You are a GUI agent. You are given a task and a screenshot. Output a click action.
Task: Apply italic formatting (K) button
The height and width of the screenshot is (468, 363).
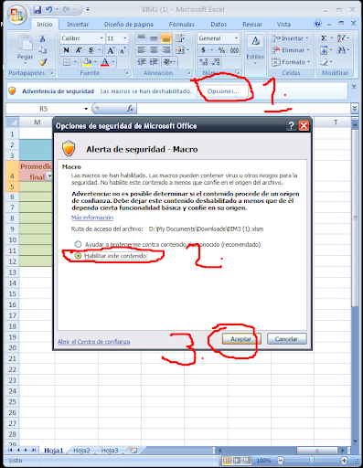tap(79, 50)
